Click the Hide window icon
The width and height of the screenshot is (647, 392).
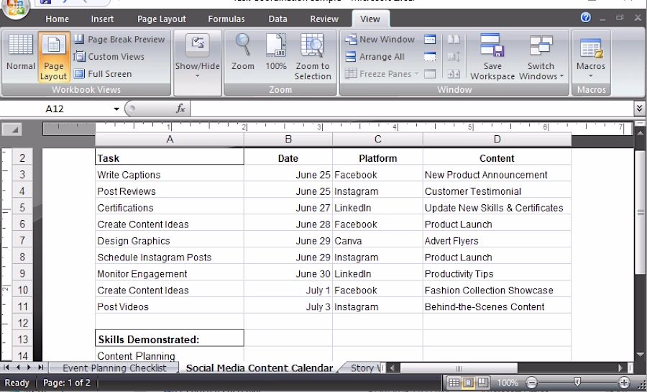point(430,57)
